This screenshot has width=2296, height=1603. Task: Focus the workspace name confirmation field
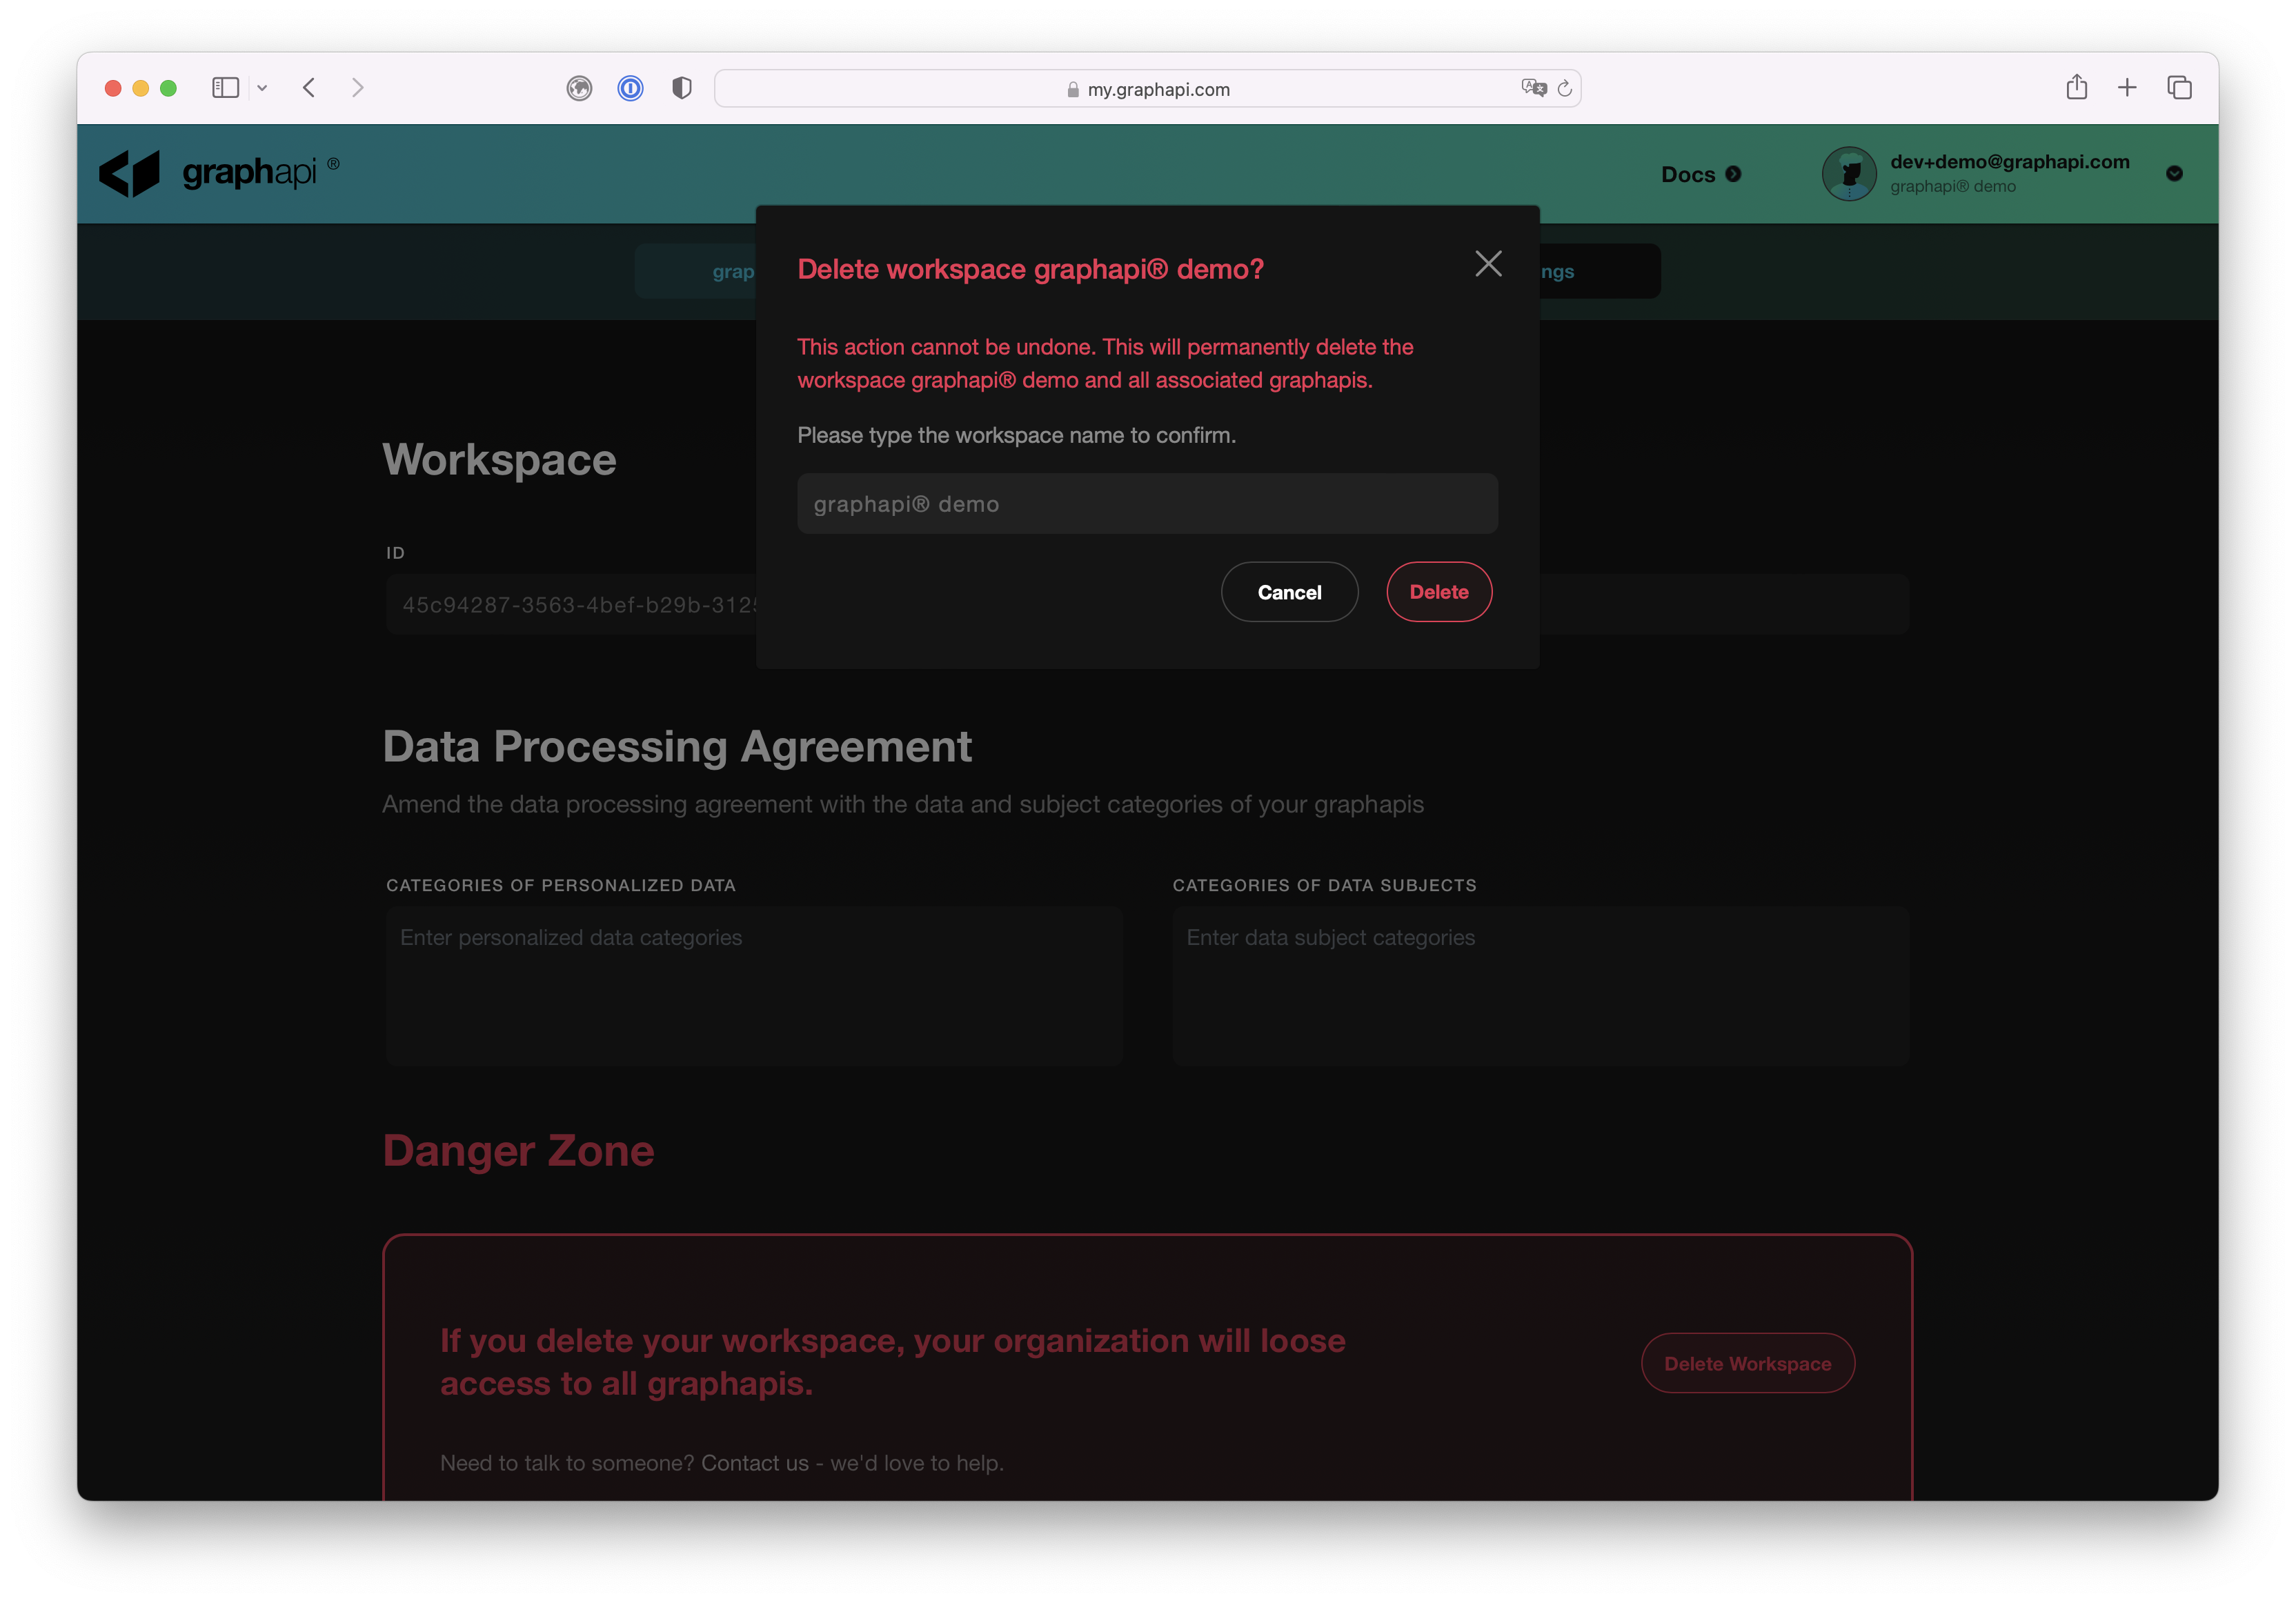coord(1147,504)
